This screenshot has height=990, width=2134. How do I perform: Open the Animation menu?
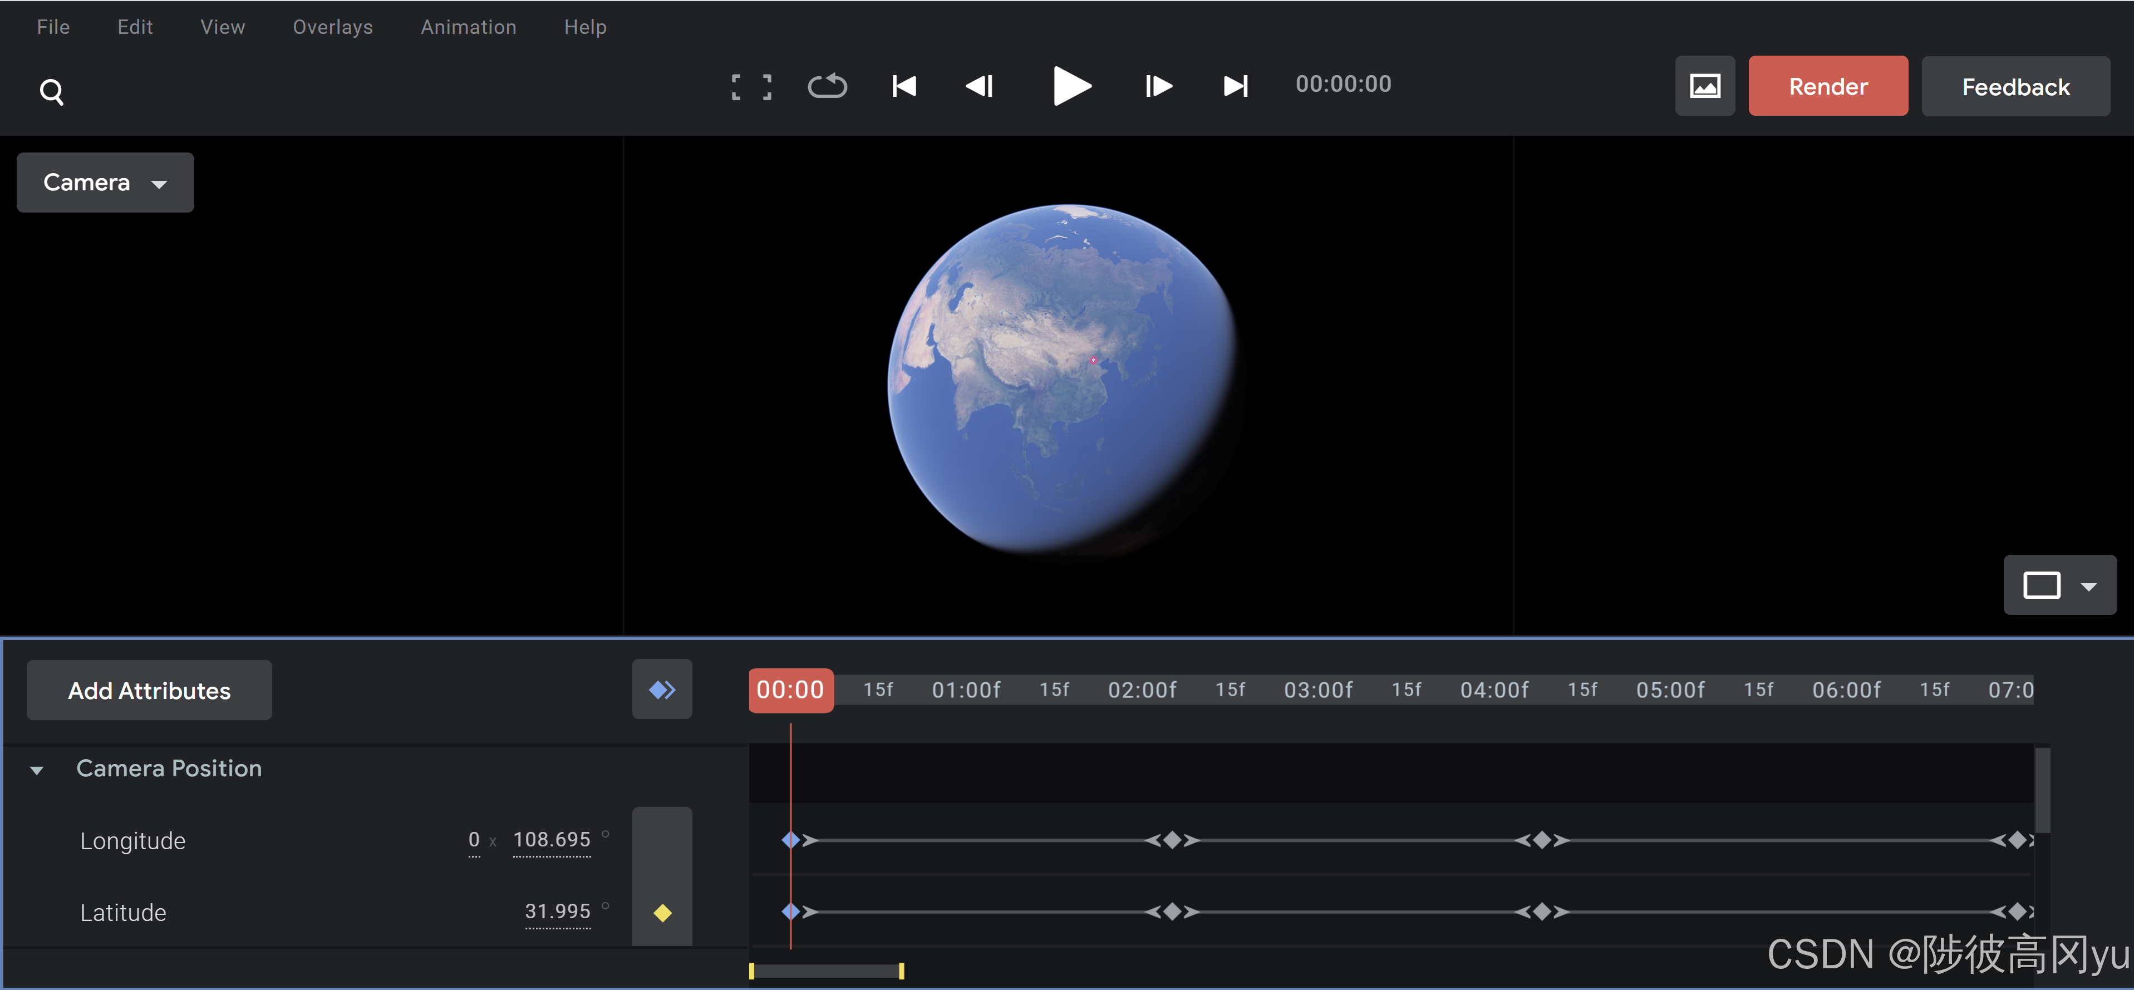coord(468,27)
